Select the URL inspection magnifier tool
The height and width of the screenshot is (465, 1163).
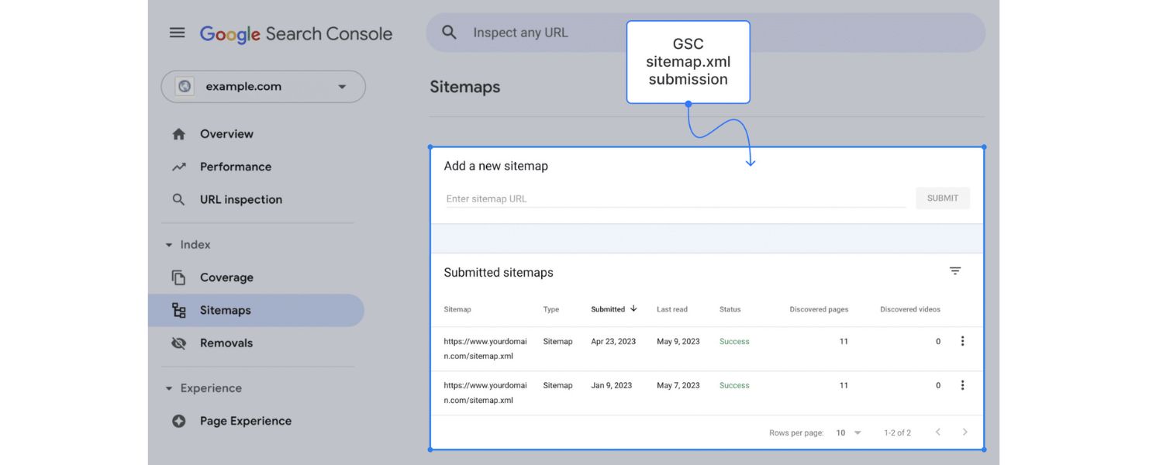(178, 199)
